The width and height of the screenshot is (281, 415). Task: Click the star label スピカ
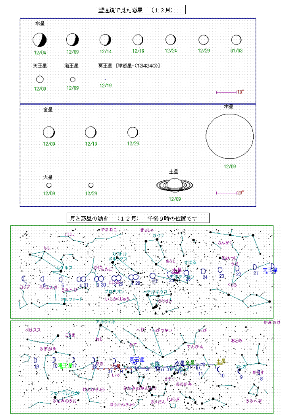point(241,367)
